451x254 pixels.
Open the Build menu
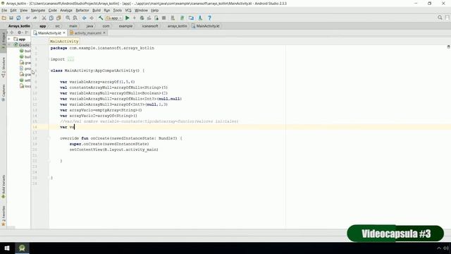97,11
